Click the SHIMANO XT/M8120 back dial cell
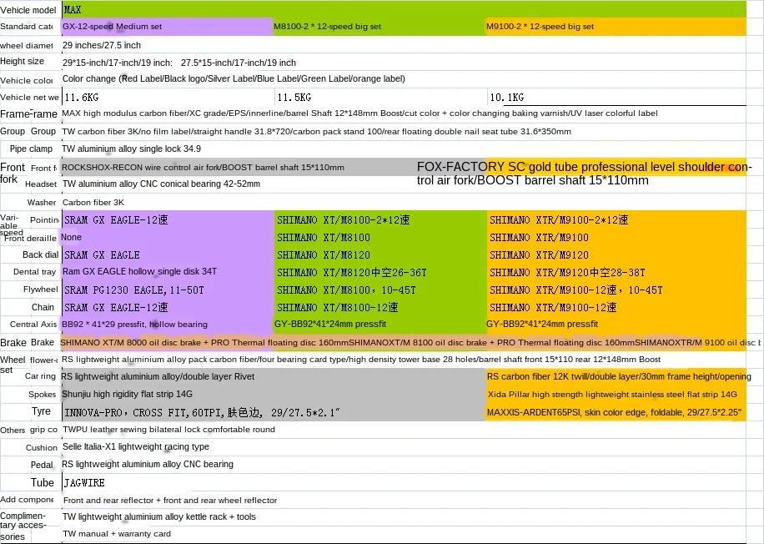 [380, 255]
